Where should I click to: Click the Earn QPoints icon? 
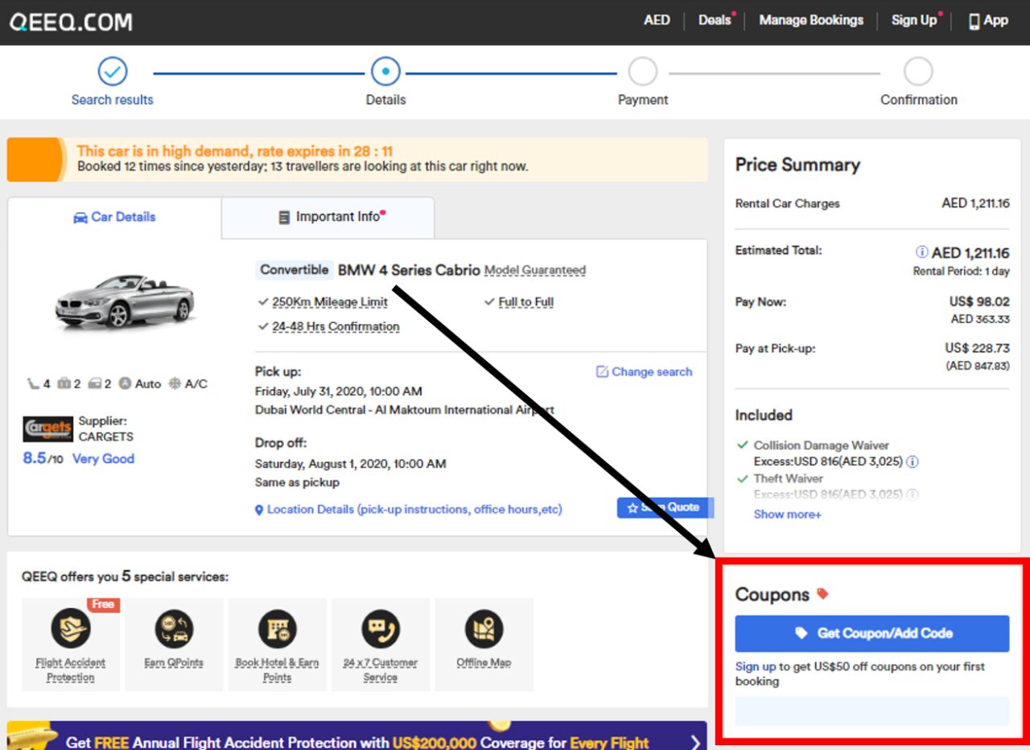174,629
